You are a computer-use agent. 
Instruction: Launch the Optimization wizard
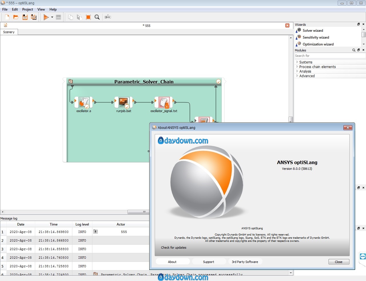[x=318, y=44]
